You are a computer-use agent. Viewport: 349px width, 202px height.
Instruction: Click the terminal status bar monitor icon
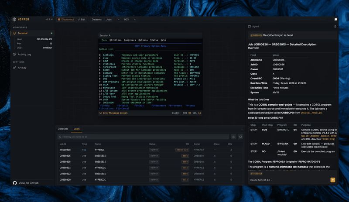pos(101,113)
